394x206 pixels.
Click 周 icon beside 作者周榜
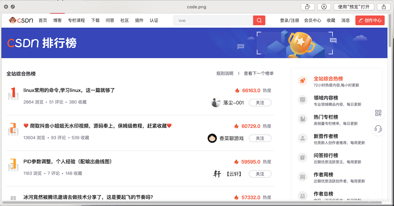[303, 177]
